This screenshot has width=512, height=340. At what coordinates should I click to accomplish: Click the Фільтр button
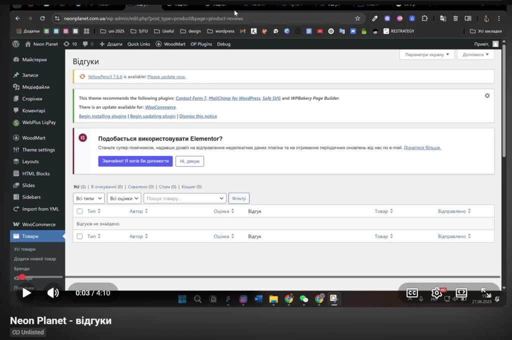click(238, 198)
